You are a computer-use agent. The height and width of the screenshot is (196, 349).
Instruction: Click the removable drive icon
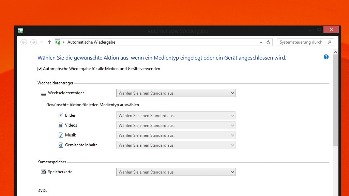[44, 94]
